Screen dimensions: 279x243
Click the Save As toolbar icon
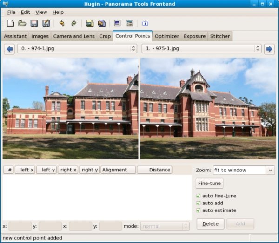pyautogui.click(x=46, y=23)
